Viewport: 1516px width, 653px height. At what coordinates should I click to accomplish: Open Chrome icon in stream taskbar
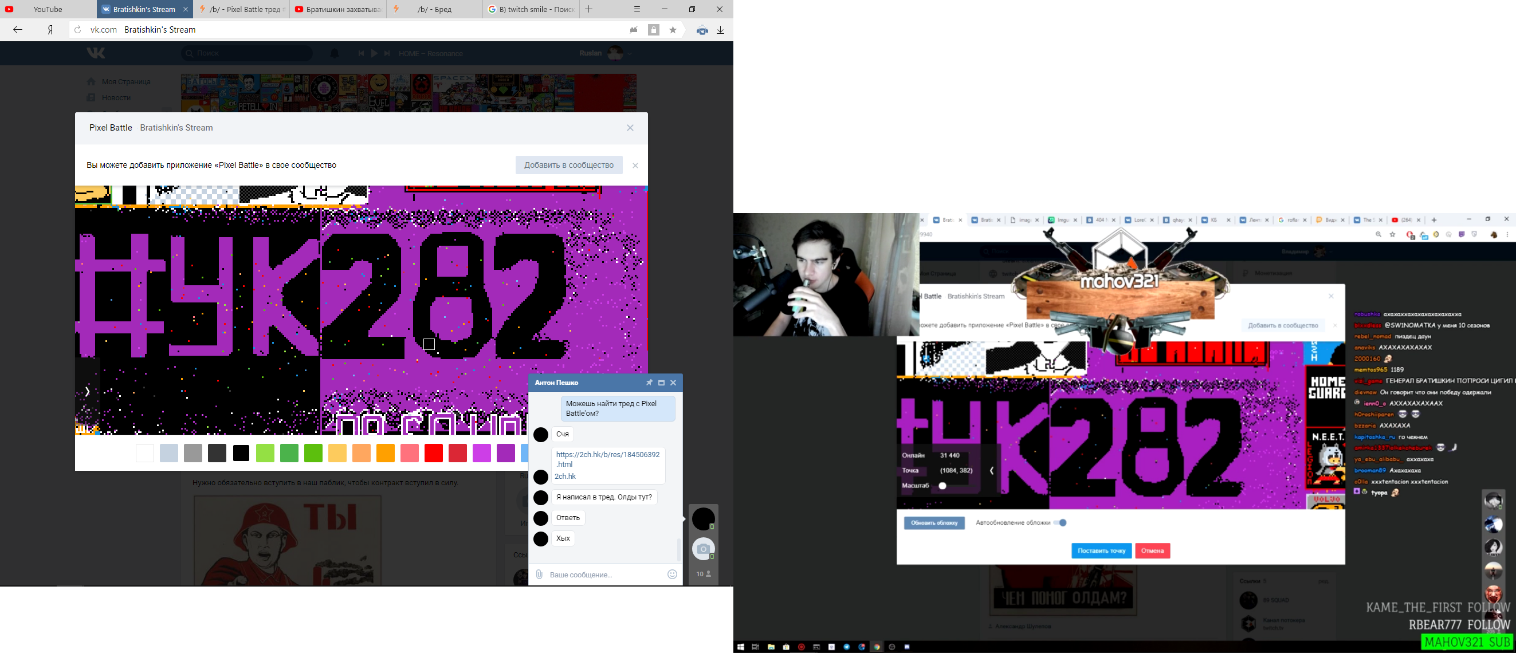[x=877, y=647]
